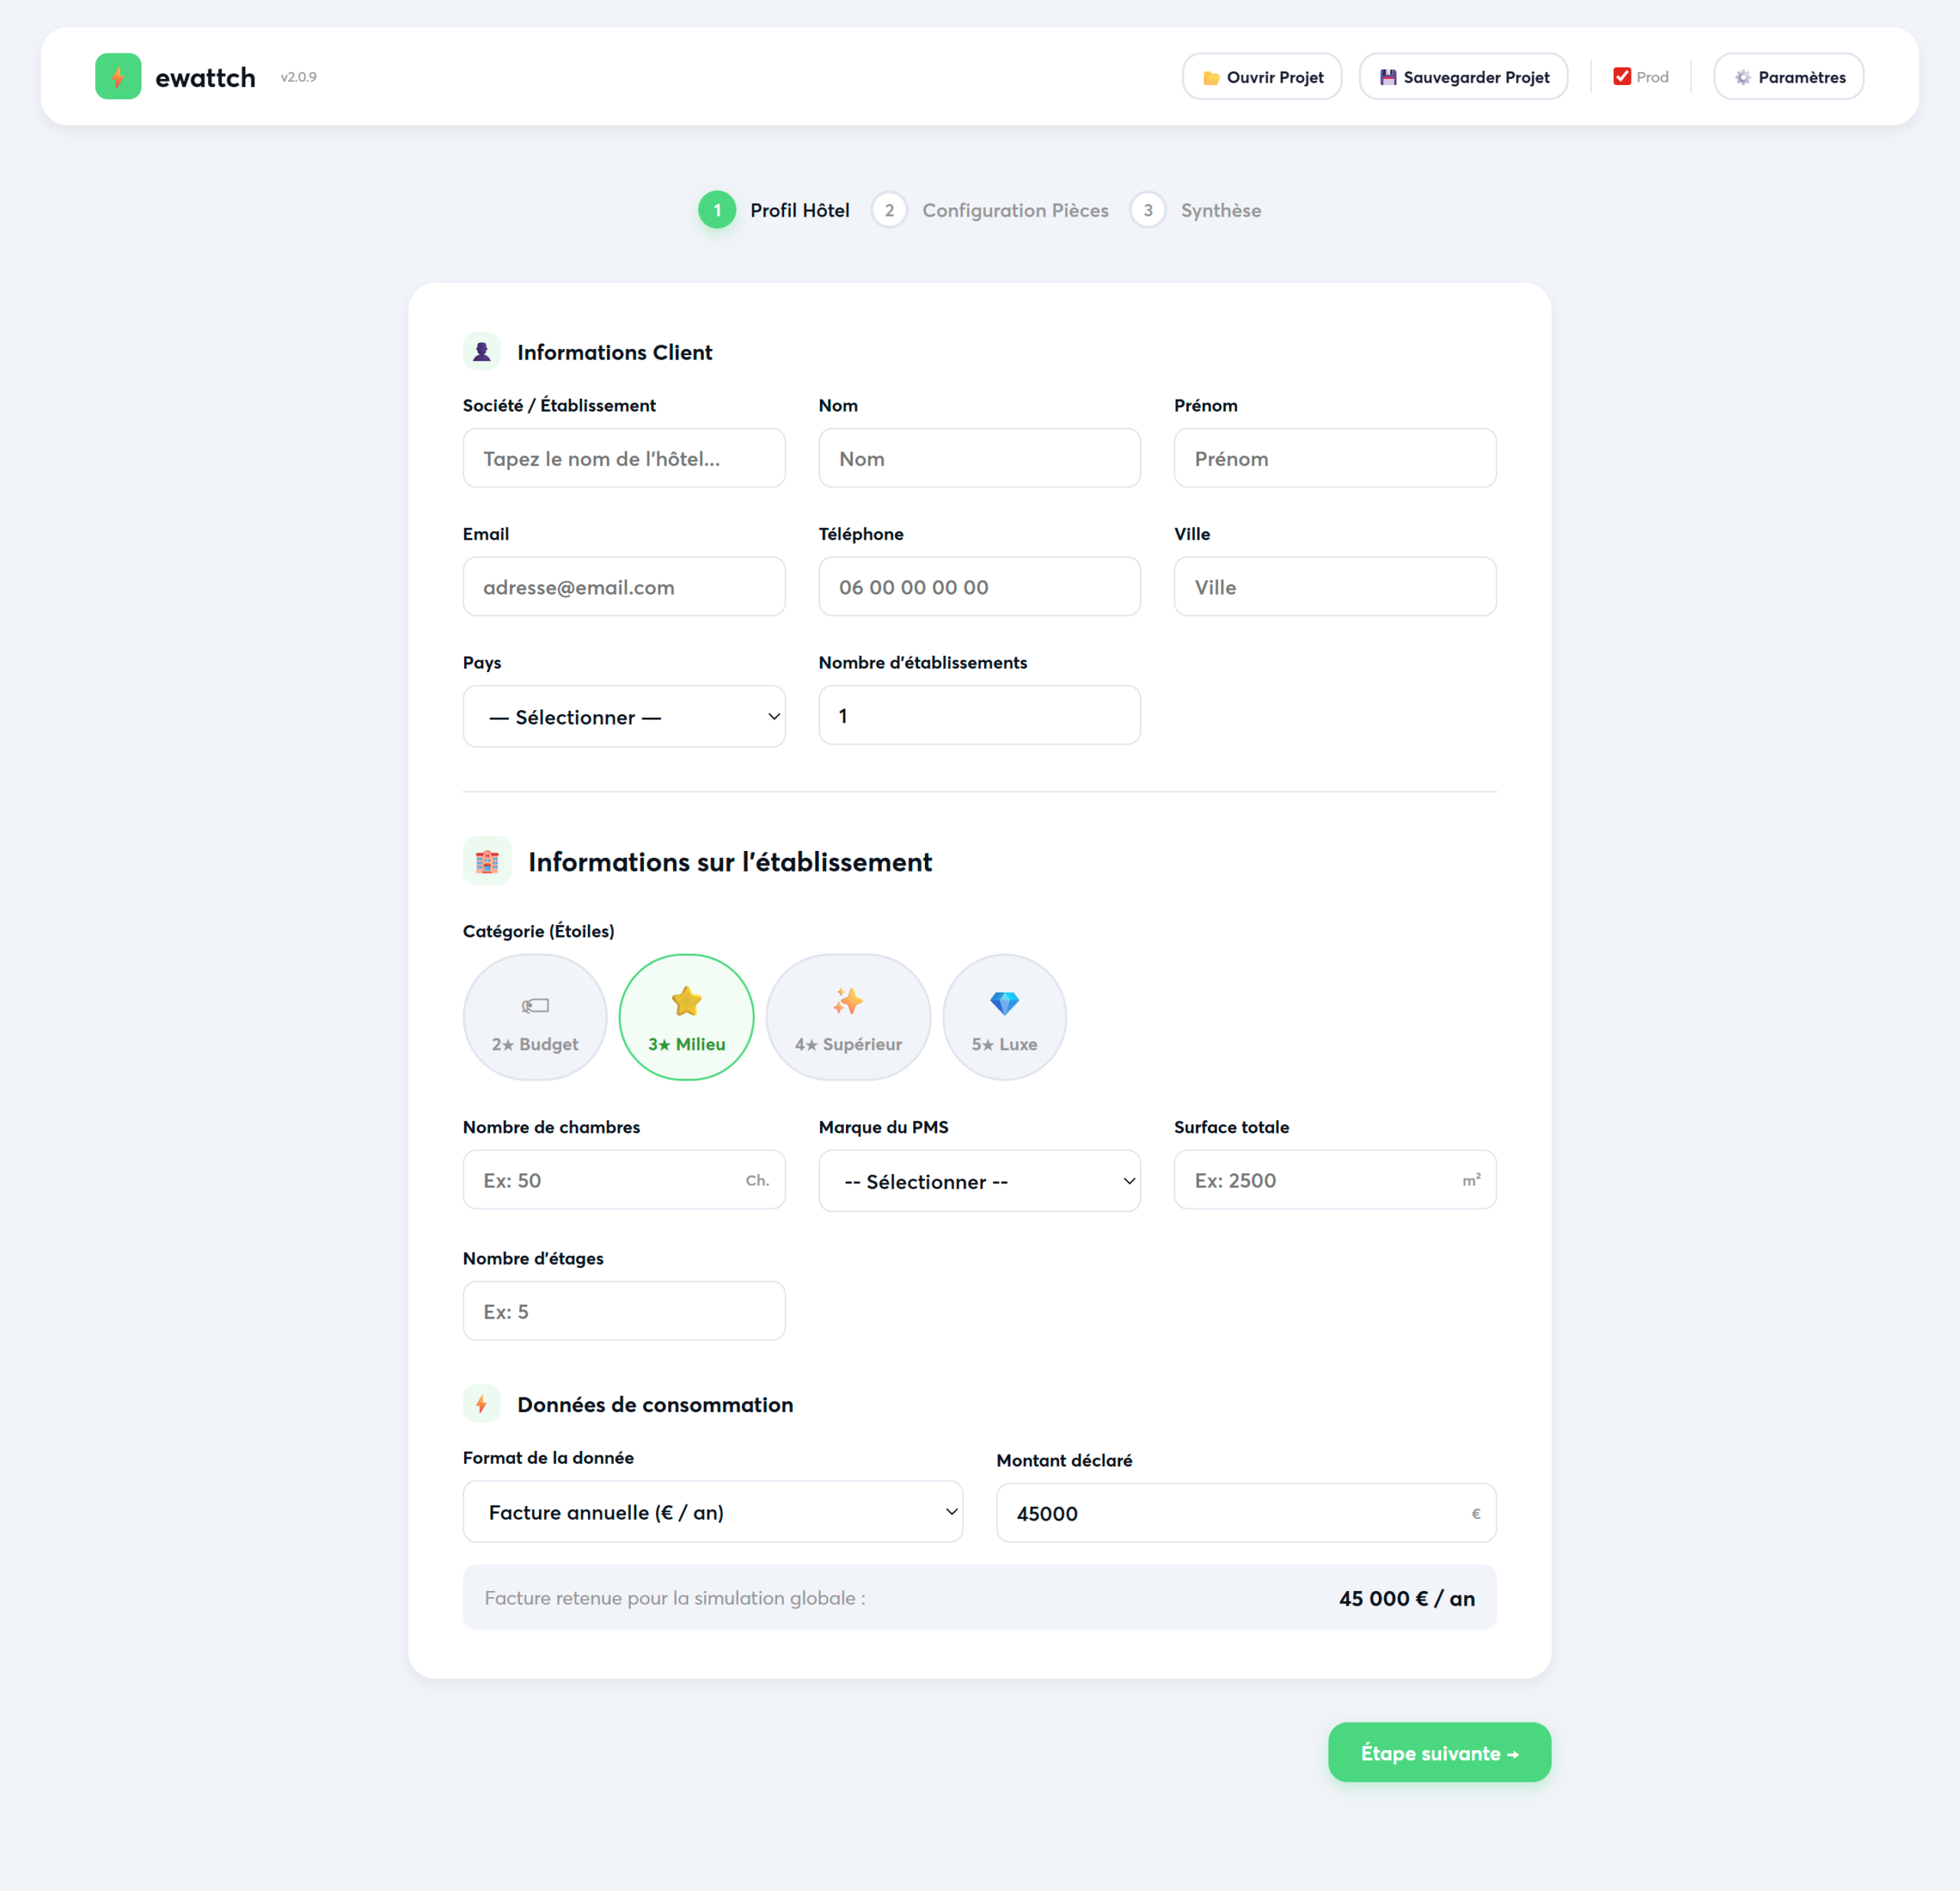The image size is (1960, 1891).
Task: Select the 2★ Budget category
Action: [x=535, y=1018]
